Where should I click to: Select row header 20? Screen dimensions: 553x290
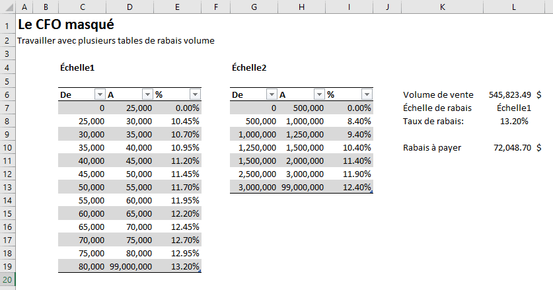pos(6,280)
